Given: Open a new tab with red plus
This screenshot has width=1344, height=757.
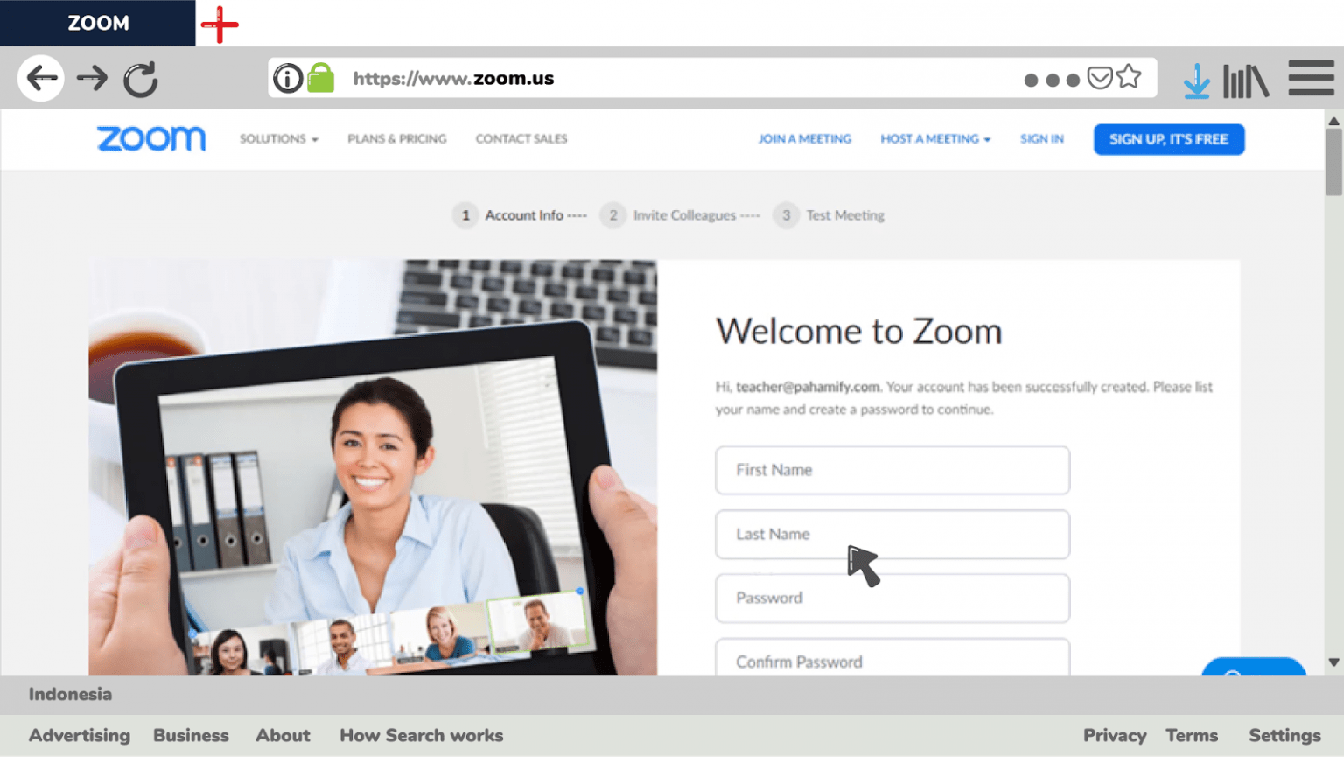Looking at the screenshot, I should click(220, 25).
